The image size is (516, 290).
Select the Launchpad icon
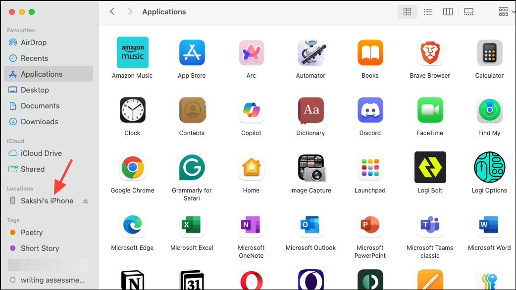click(370, 167)
